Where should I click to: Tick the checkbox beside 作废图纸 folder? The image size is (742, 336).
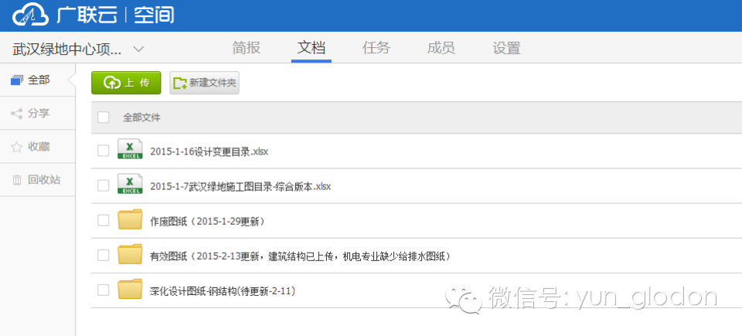(x=104, y=220)
